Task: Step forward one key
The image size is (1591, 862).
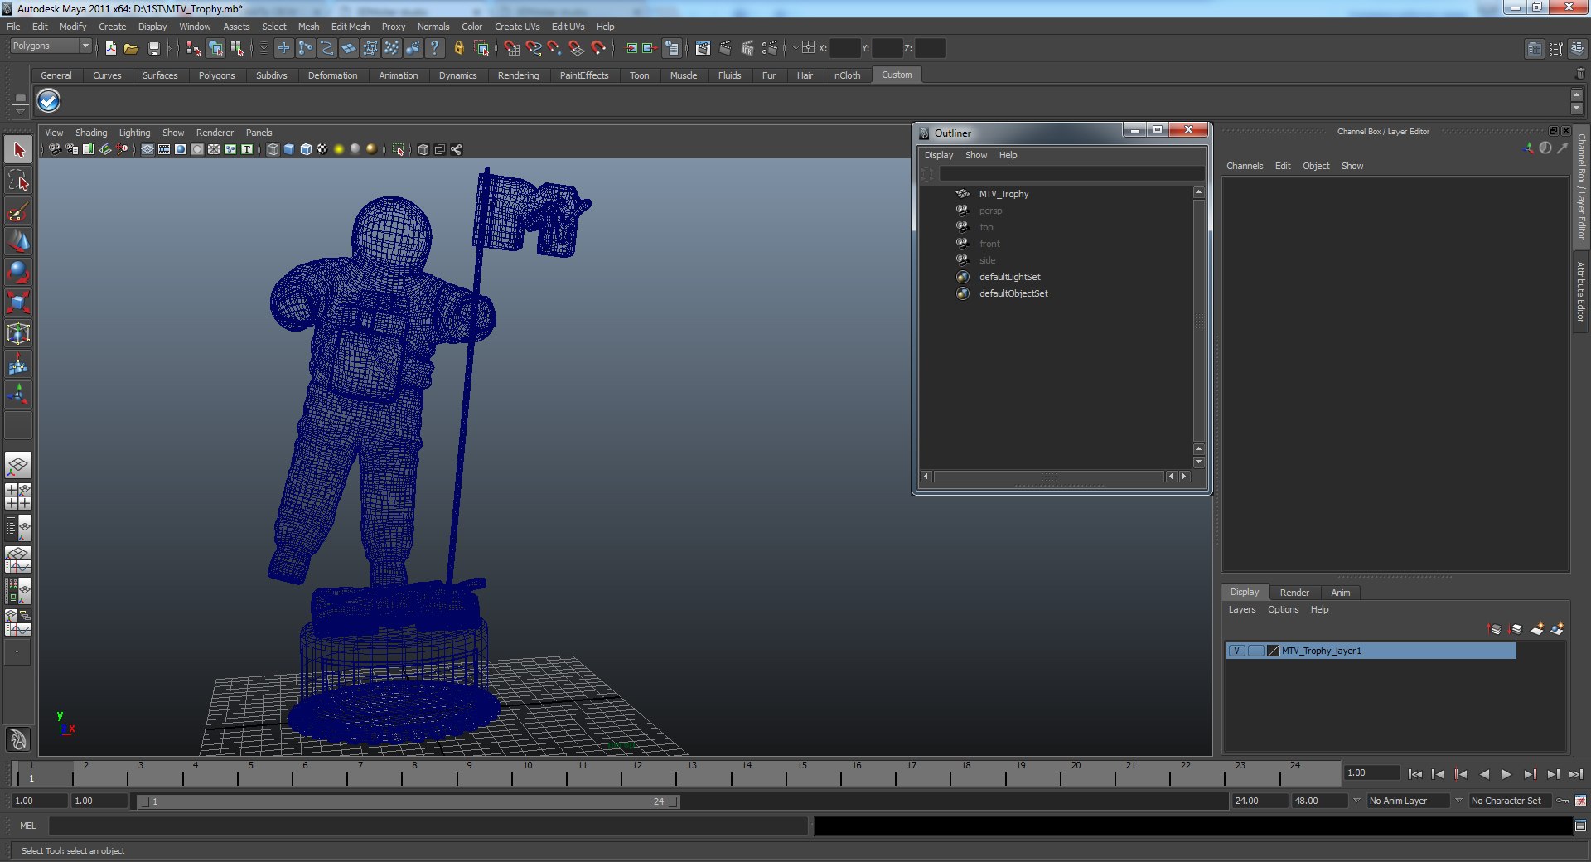Action: tap(1530, 774)
